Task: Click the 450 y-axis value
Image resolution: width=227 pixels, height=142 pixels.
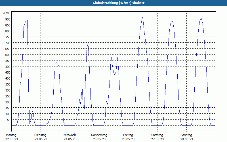Action: [x=8, y=72]
